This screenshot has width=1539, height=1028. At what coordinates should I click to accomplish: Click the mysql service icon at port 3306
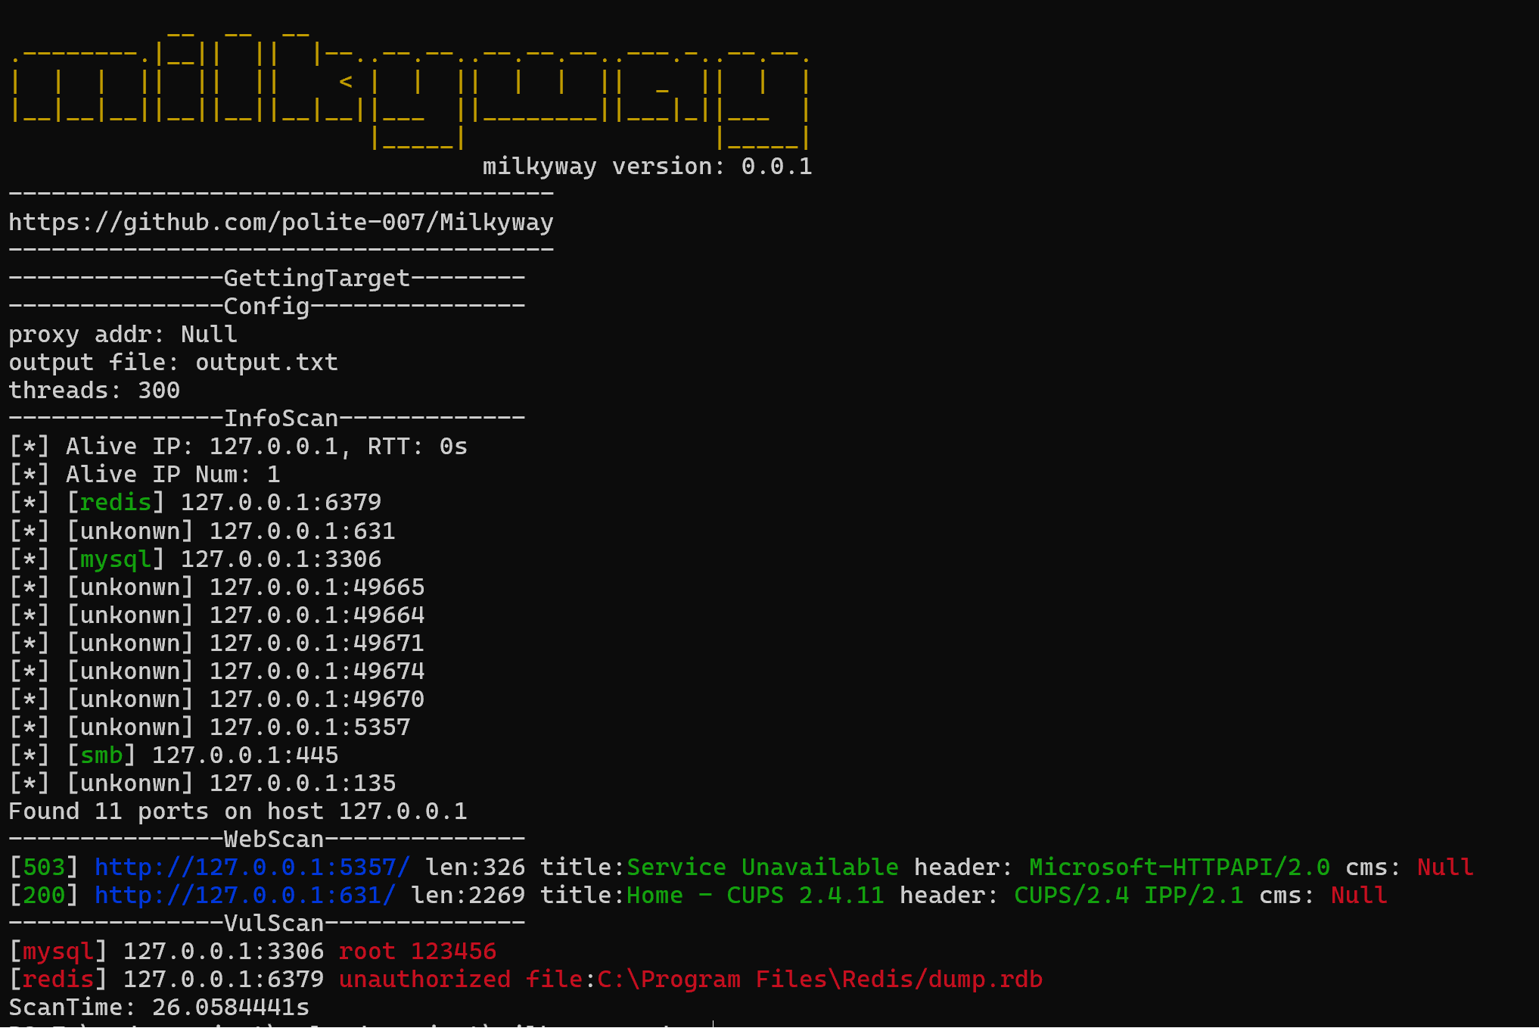click(x=113, y=558)
